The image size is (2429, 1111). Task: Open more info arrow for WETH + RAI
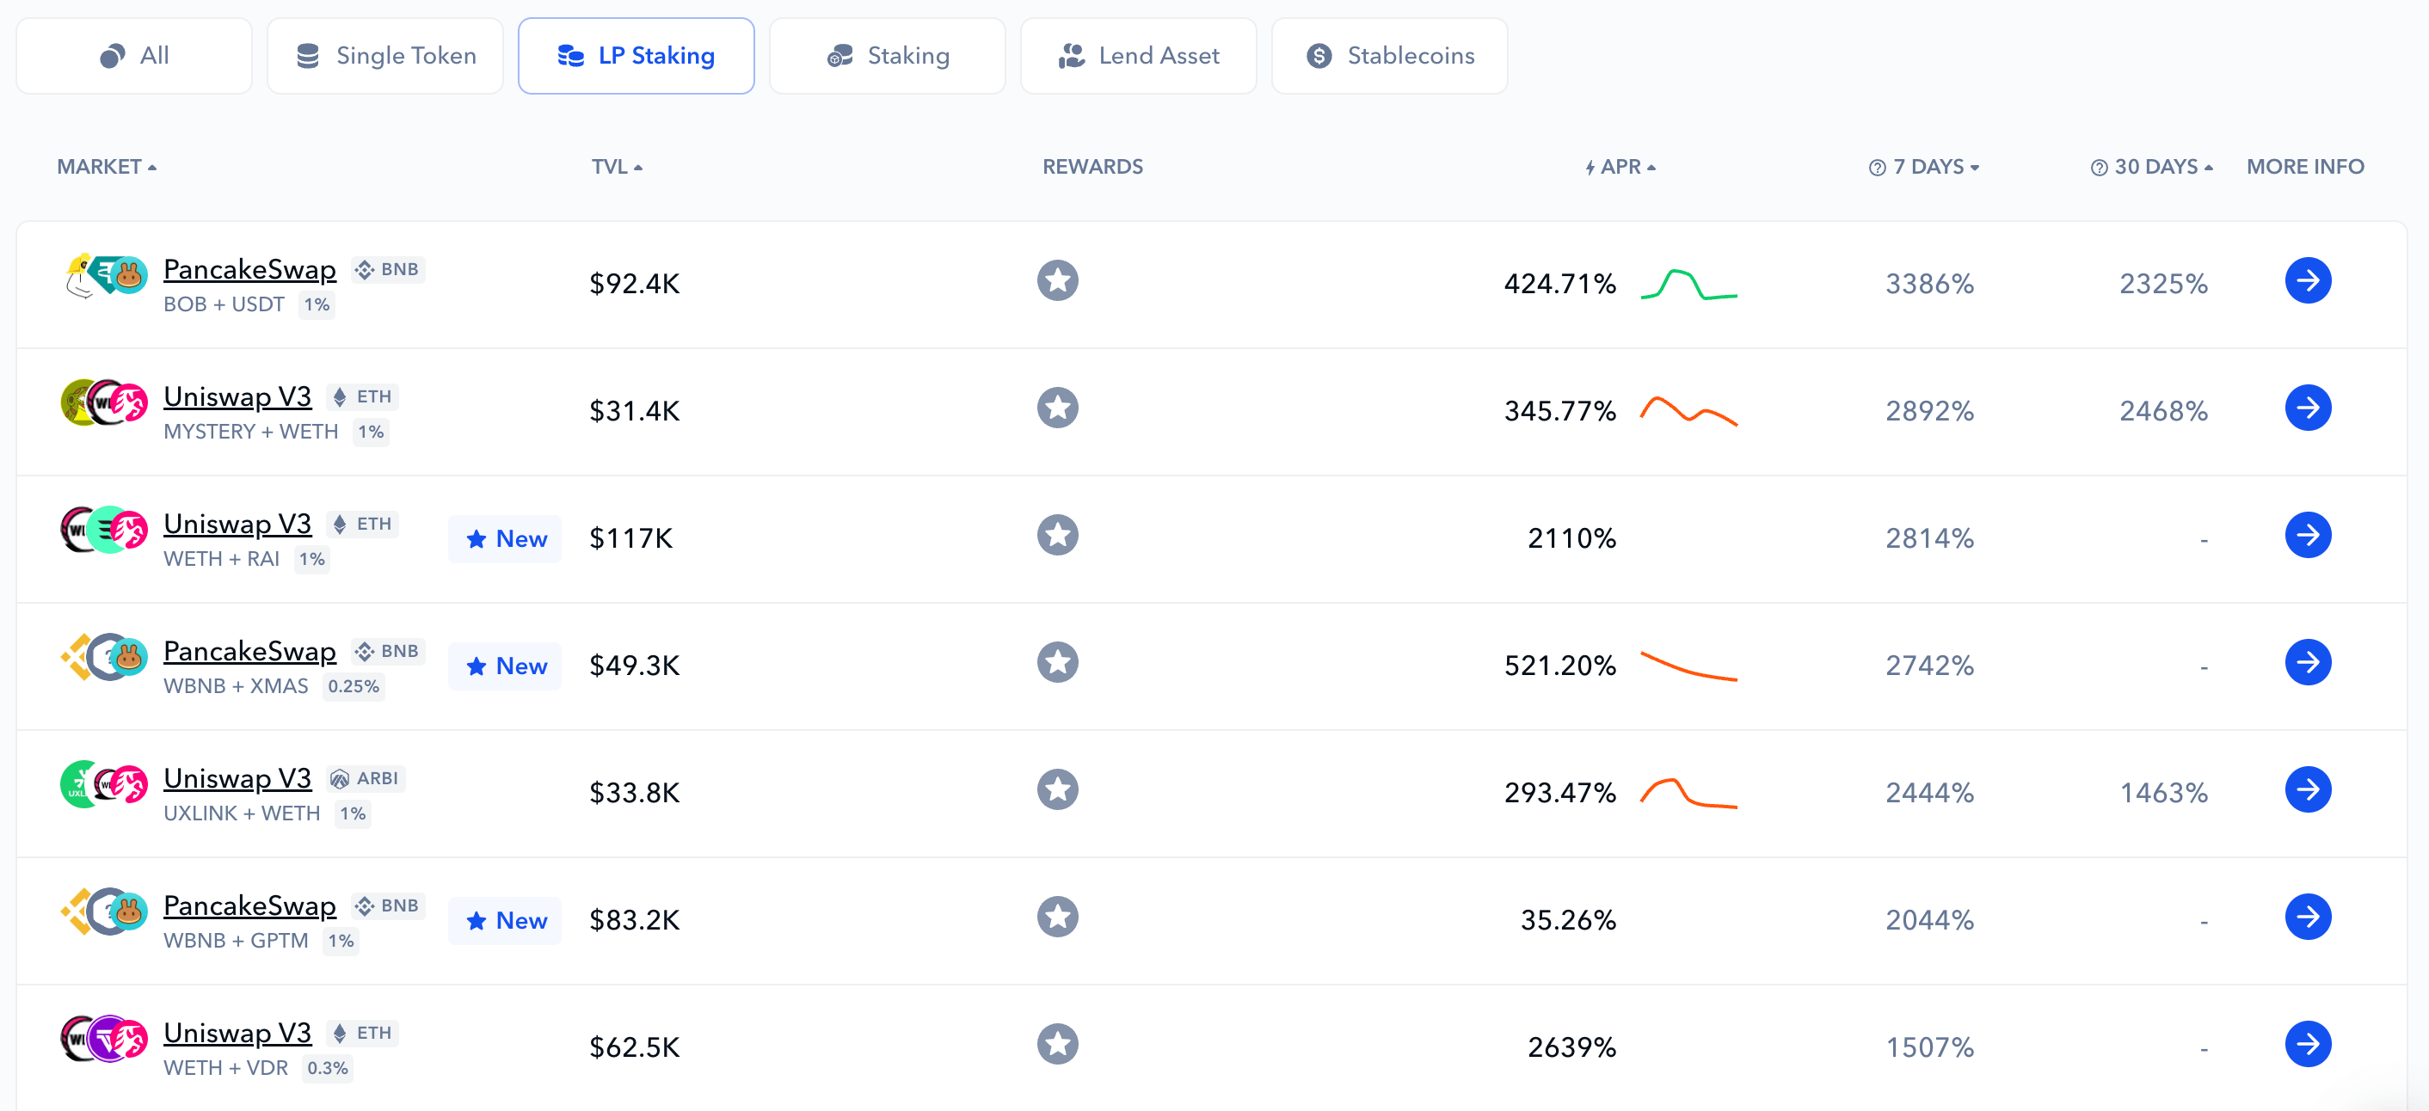pos(2308,535)
